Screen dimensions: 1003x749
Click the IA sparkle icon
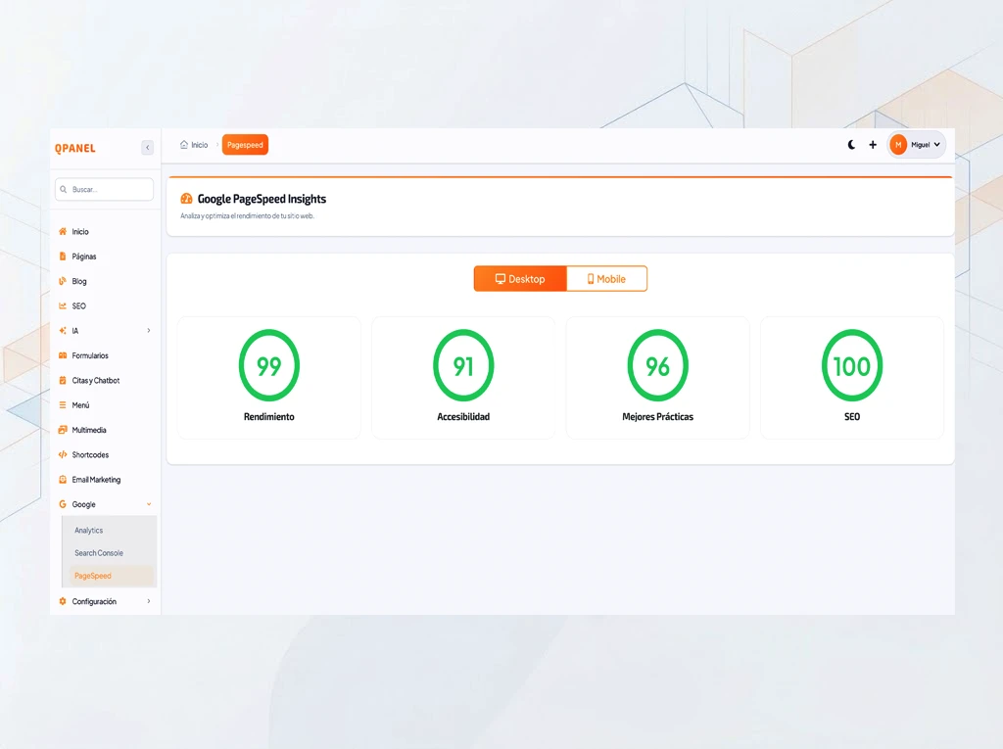(x=63, y=331)
